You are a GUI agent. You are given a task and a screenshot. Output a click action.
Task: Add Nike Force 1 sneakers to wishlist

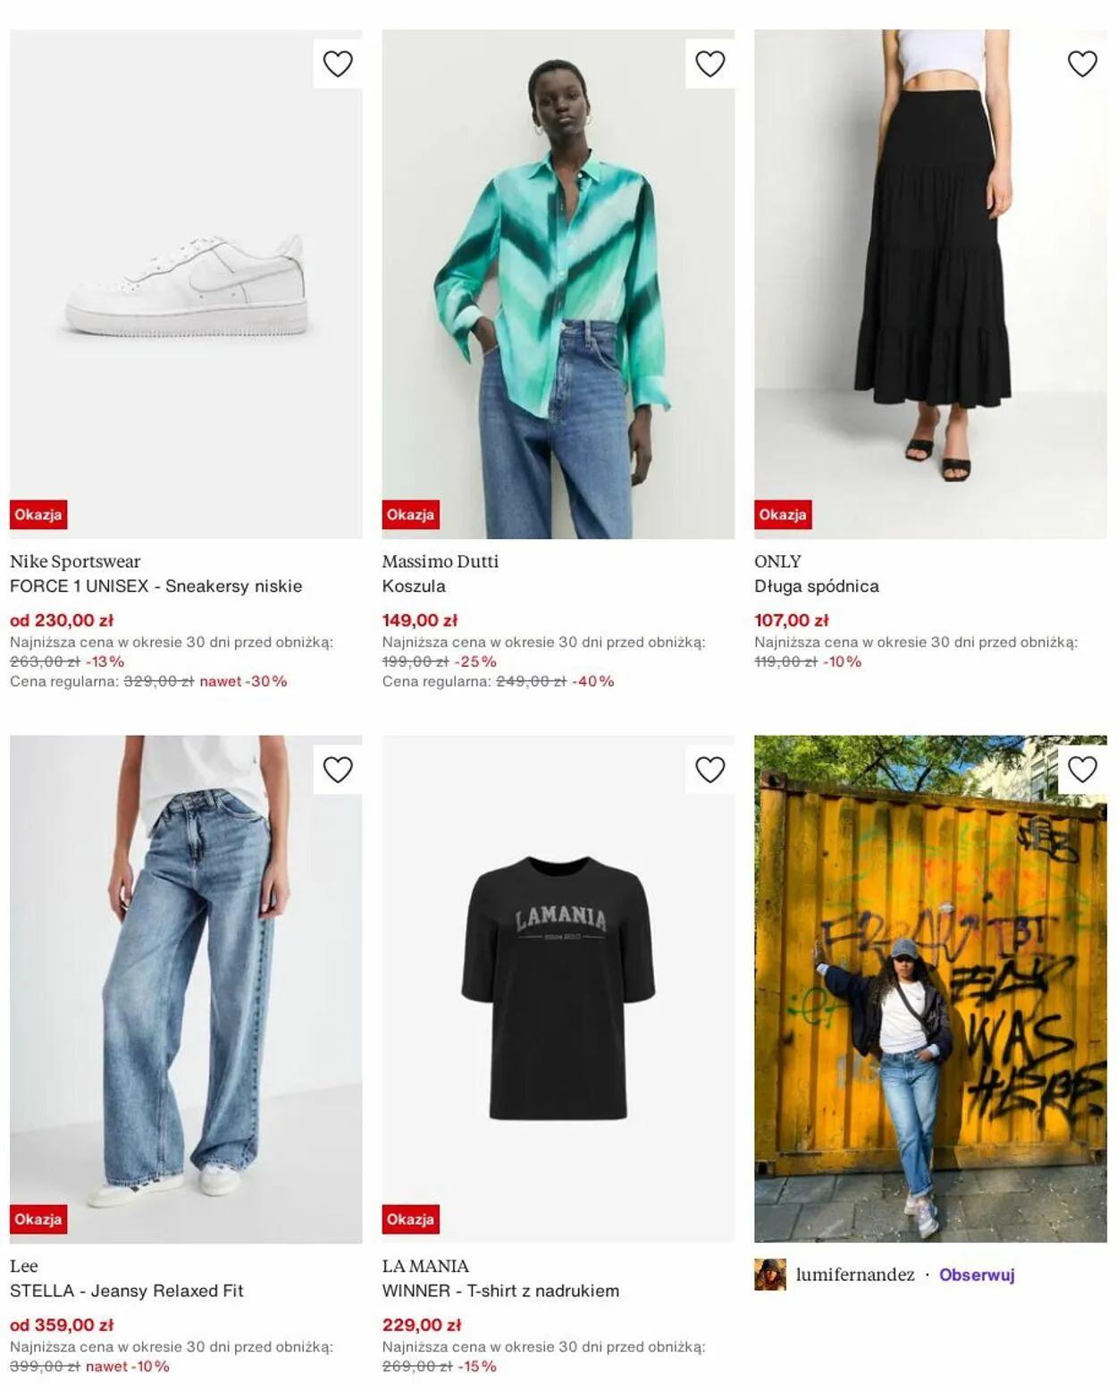(338, 63)
